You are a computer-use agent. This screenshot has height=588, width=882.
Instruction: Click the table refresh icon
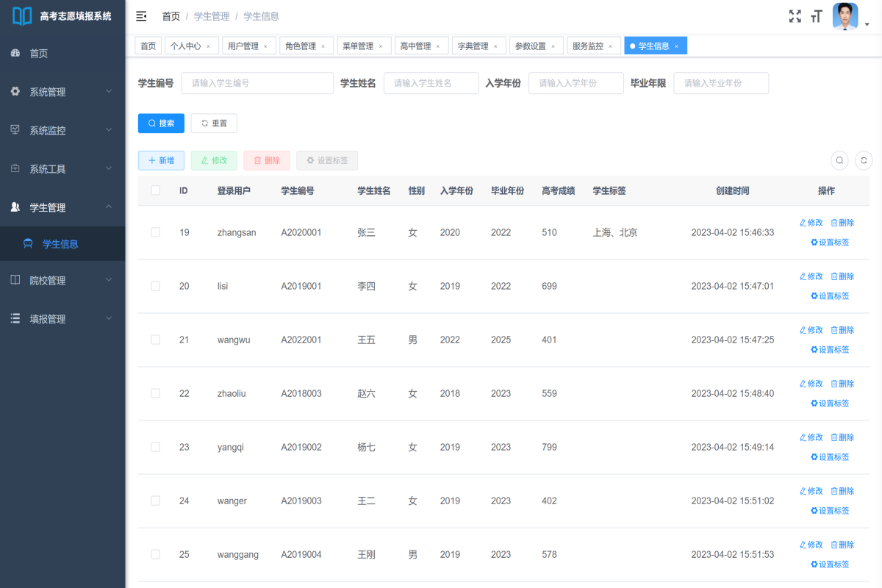[864, 159]
